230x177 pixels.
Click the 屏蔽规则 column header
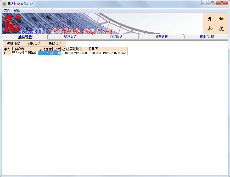78,49
